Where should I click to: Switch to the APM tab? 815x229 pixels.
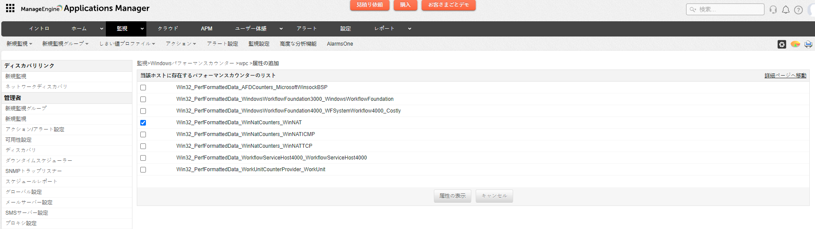pyautogui.click(x=206, y=29)
